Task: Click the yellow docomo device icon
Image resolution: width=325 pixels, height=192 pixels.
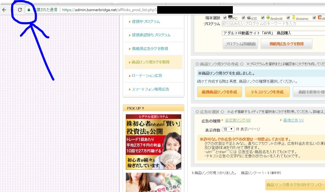Action: tap(294, 18)
